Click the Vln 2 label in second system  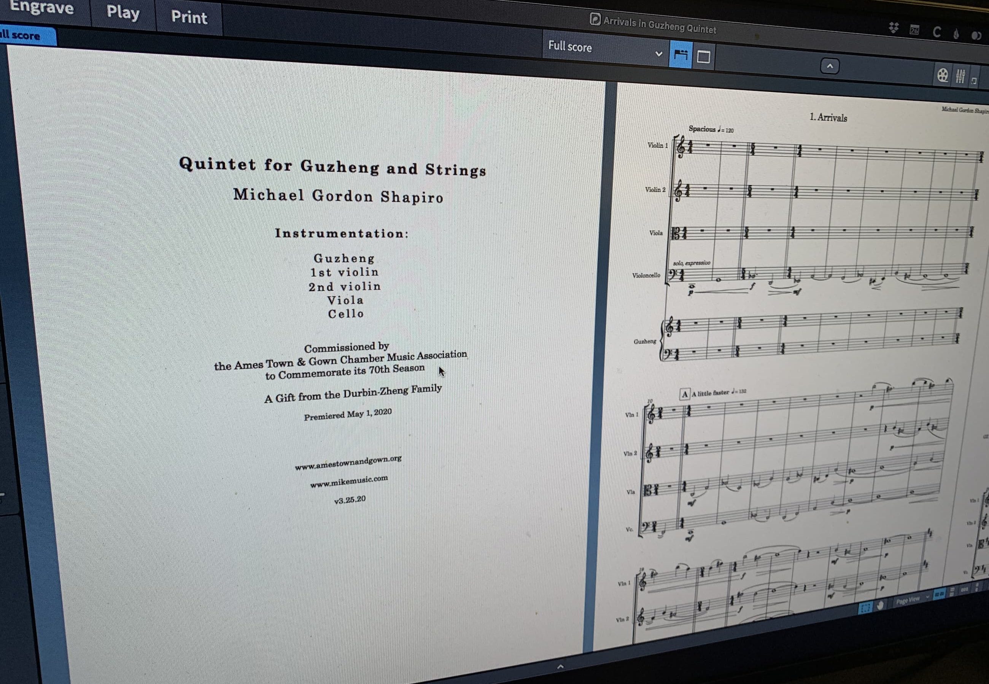[630, 453]
